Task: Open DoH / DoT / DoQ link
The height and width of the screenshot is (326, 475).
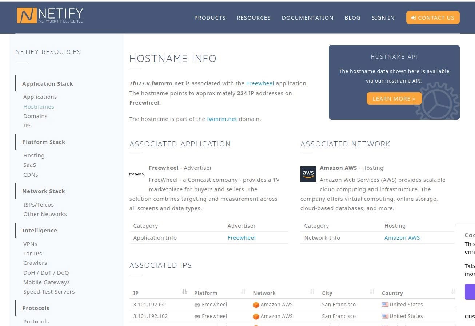Action: pyautogui.click(x=46, y=273)
